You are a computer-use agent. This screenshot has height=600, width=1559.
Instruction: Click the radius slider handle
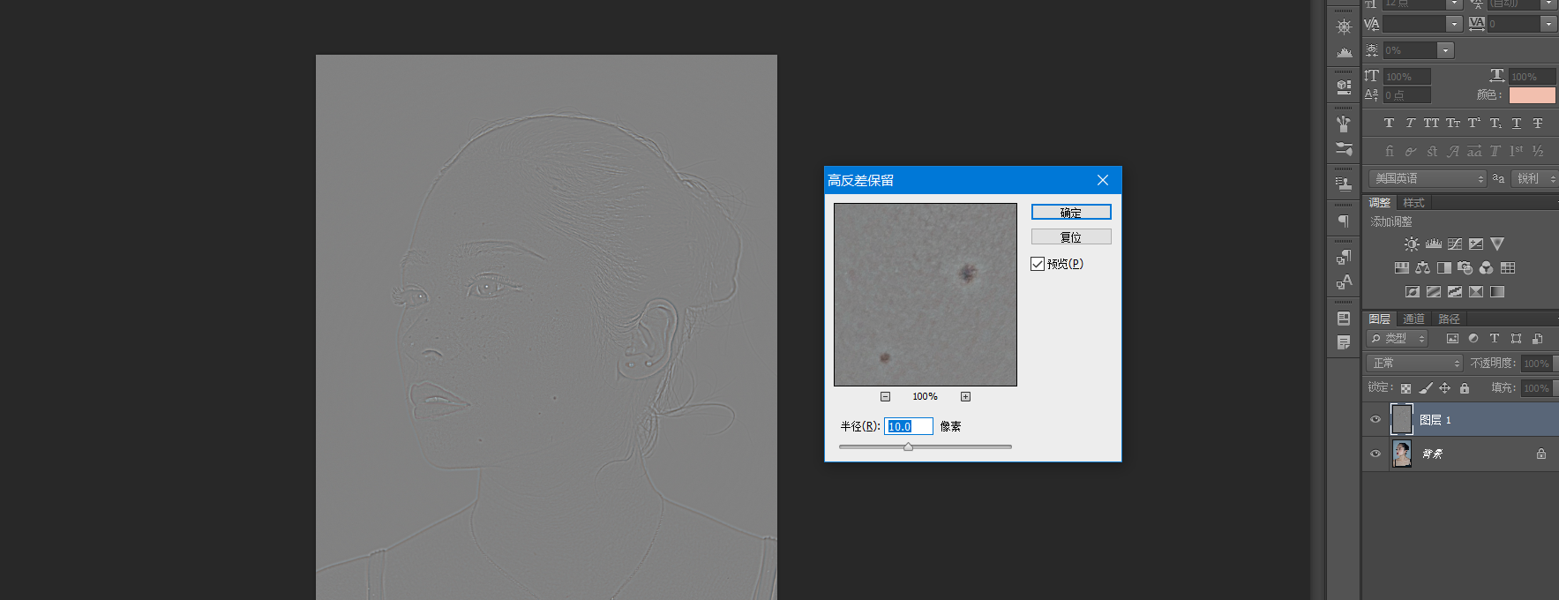(908, 447)
